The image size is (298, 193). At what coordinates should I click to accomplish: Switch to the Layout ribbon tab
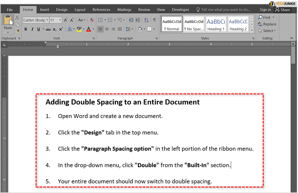[80, 10]
